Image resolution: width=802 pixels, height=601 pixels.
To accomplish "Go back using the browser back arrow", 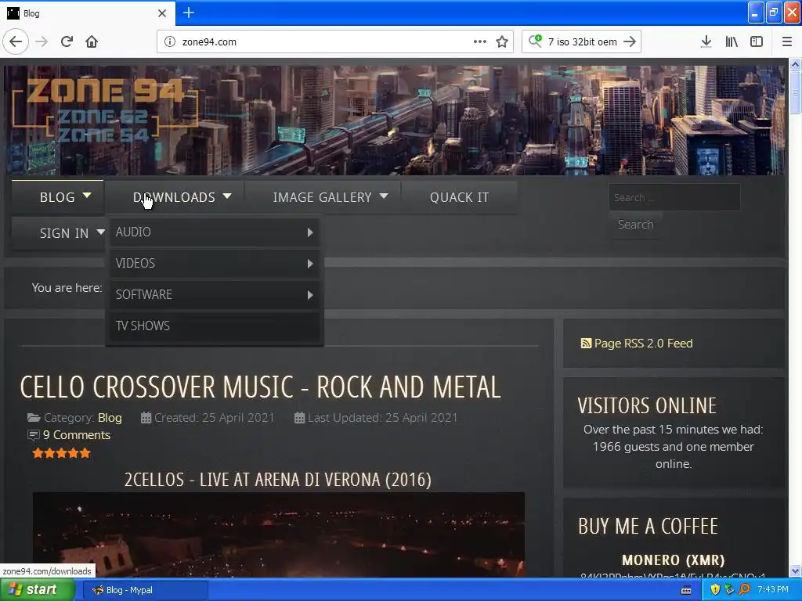I will pos(16,41).
